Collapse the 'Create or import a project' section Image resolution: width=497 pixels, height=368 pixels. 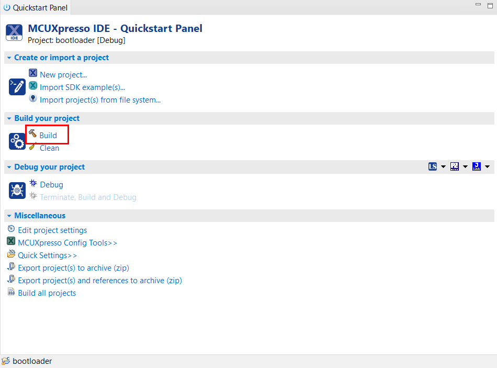click(x=9, y=58)
